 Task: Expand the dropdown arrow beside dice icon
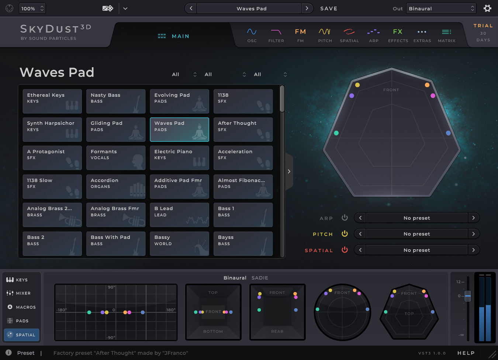[x=125, y=8]
